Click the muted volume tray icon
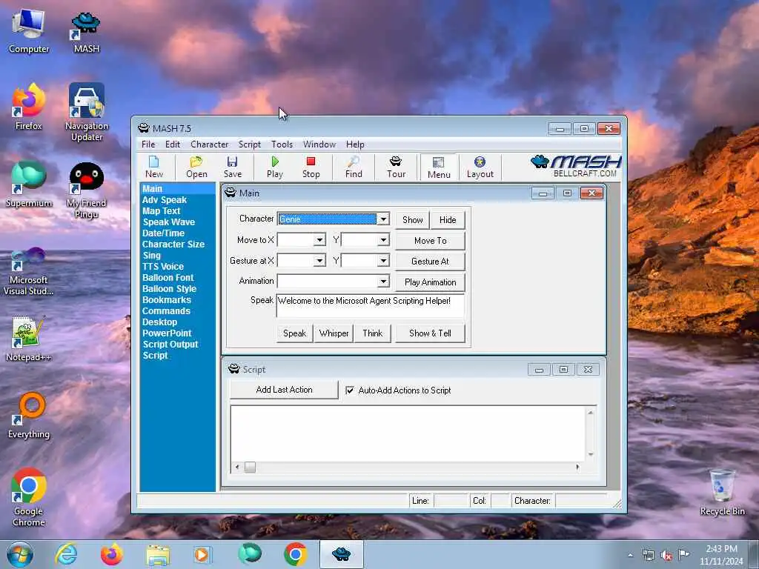 pyautogui.click(x=666, y=556)
